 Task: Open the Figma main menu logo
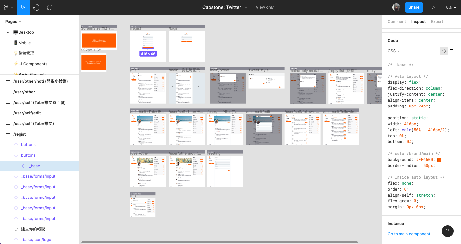(7, 7)
